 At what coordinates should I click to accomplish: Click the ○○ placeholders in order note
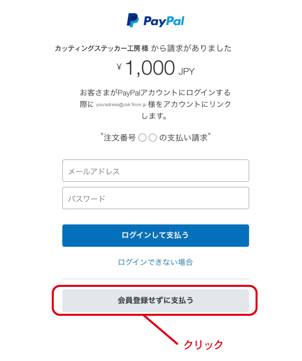click(148, 138)
